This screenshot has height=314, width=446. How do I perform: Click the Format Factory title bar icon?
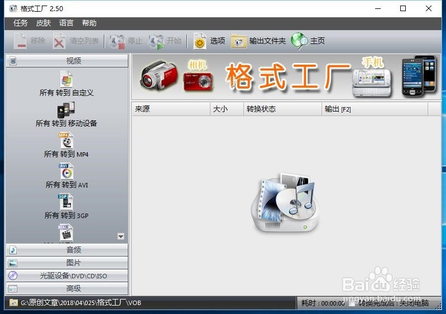click(13, 8)
